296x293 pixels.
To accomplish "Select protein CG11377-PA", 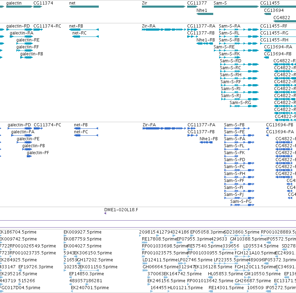I will click(x=191, y=128).
